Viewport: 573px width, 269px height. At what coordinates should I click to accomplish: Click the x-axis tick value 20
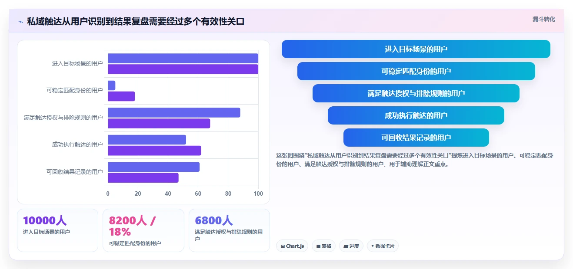click(x=138, y=194)
